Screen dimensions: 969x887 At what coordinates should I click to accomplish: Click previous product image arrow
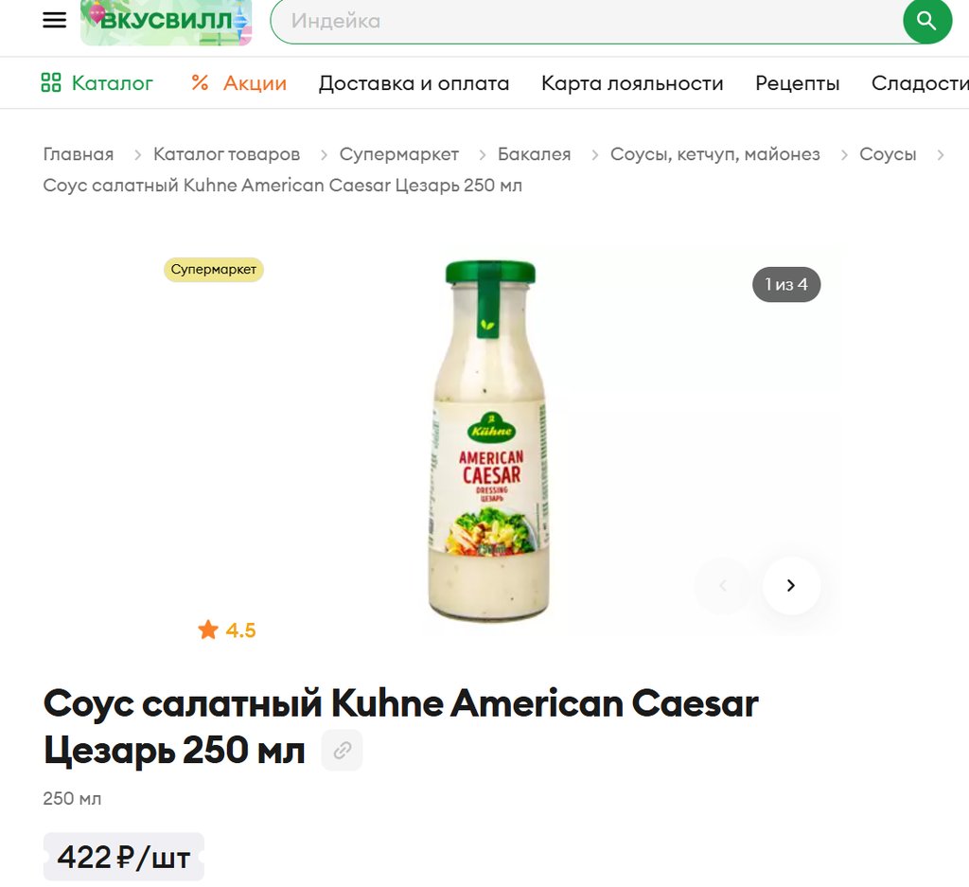pyautogui.click(x=722, y=585)
